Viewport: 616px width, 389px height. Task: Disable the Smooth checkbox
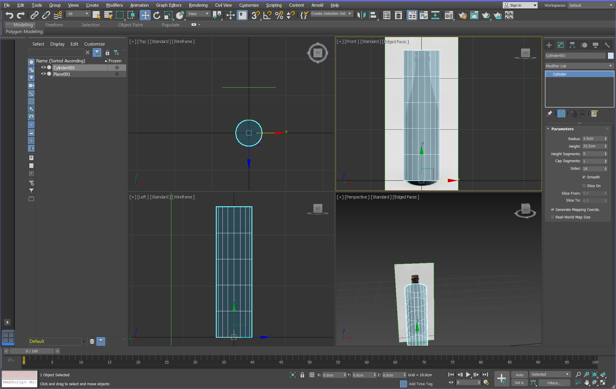584,177
